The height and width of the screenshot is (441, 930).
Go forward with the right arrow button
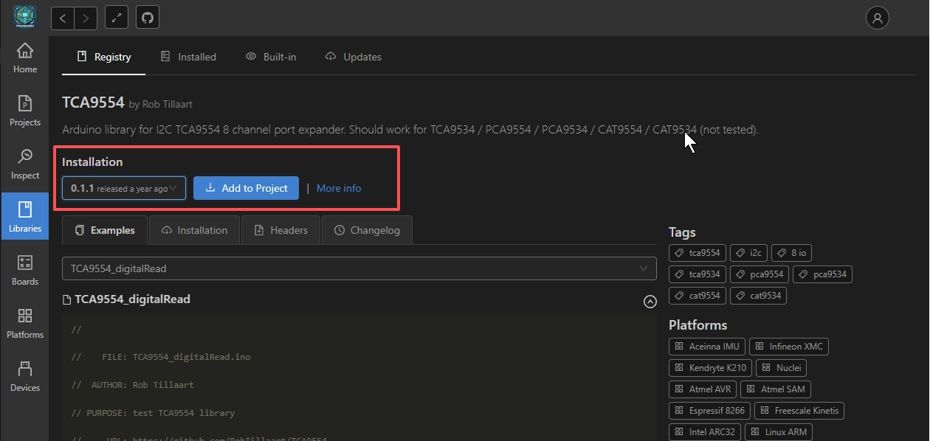click(86, 18)
